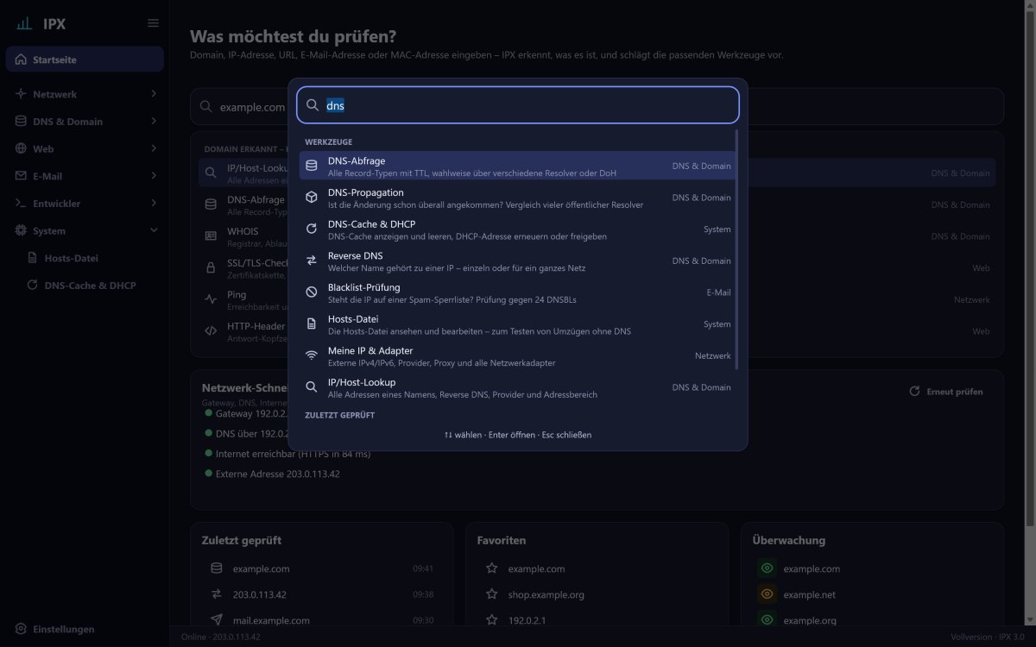Image resolution: width=1036 pixels, height=647 pixels.
Task: Click the Ping pulse icon in background list
Action: click(211, 299)
